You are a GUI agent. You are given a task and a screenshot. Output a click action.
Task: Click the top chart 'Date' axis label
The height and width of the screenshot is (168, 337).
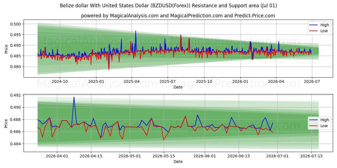click(178, 87)
